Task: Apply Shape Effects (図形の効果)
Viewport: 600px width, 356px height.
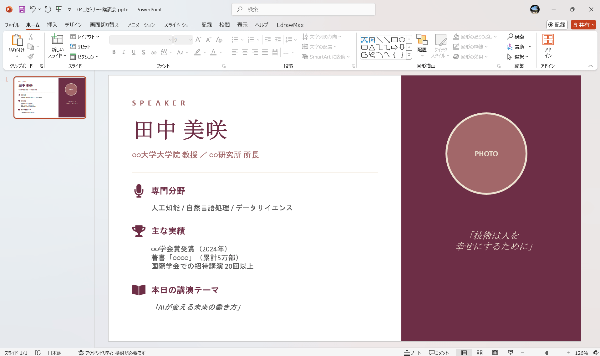Action: pos(470,56)
